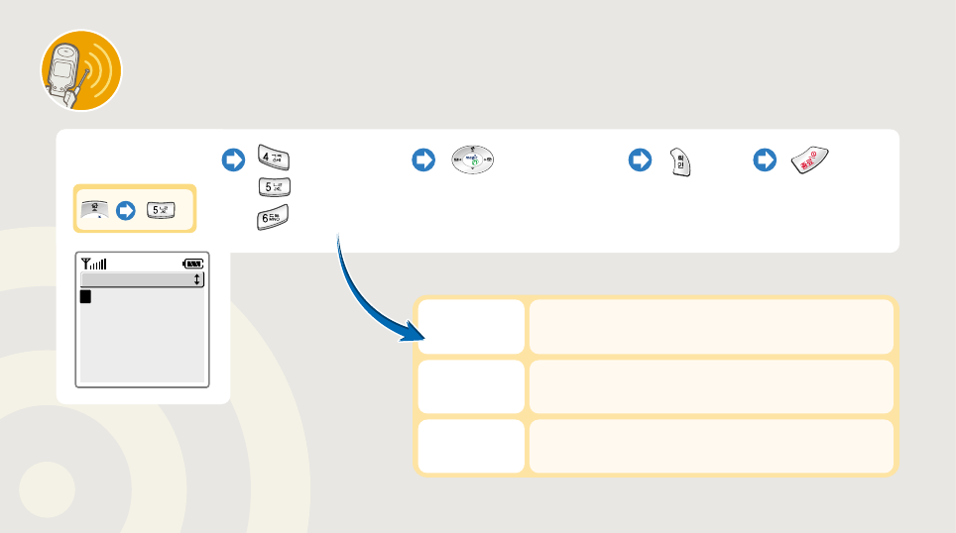Click the black cursor block on phone screen
This screenshot has height=533, width=956.
click(86, 296)
